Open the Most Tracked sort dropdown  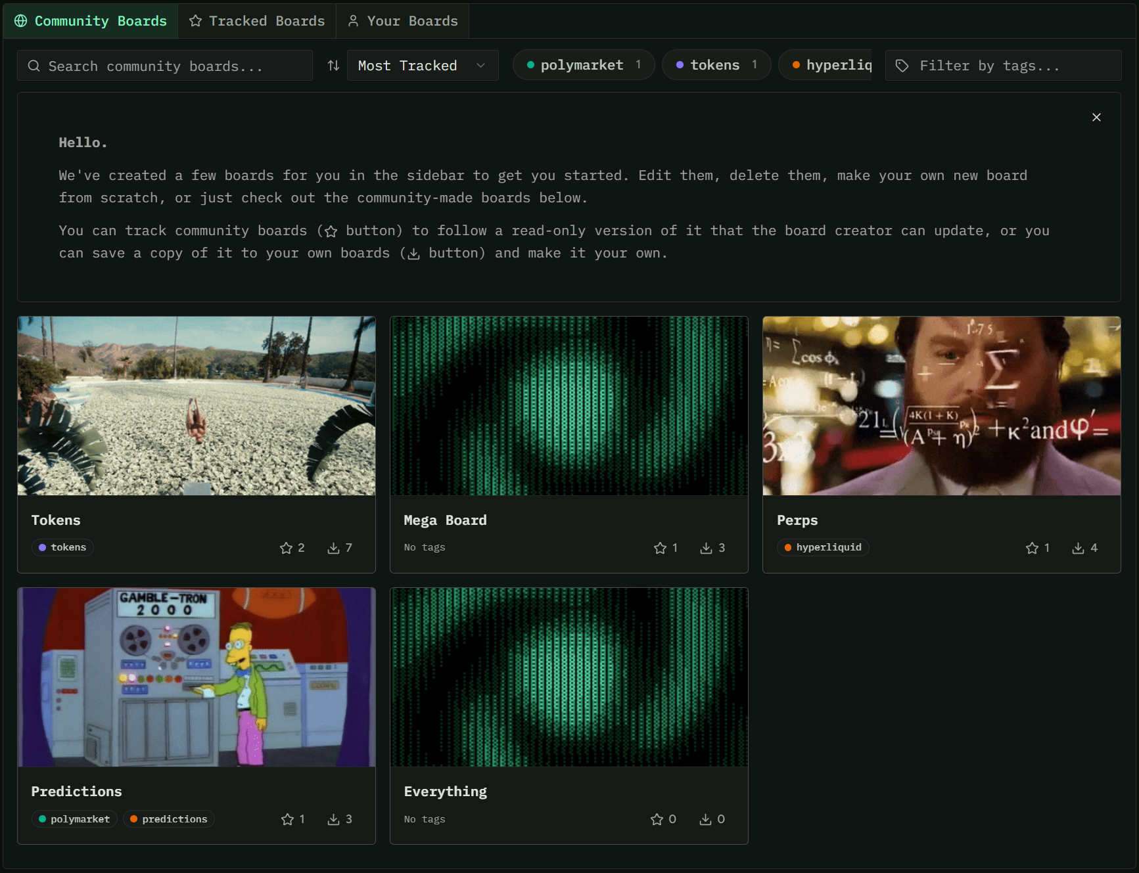[x=422, y=66]
